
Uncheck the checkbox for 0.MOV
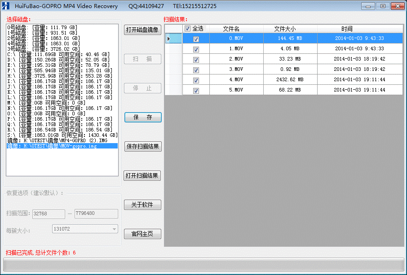click(196, 39)
